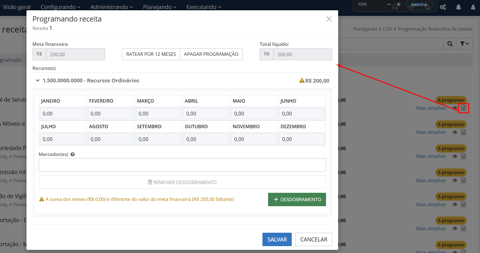Click the warning triangle beside R$ 200,00
The image size is (480, 253).
point(302,80)
